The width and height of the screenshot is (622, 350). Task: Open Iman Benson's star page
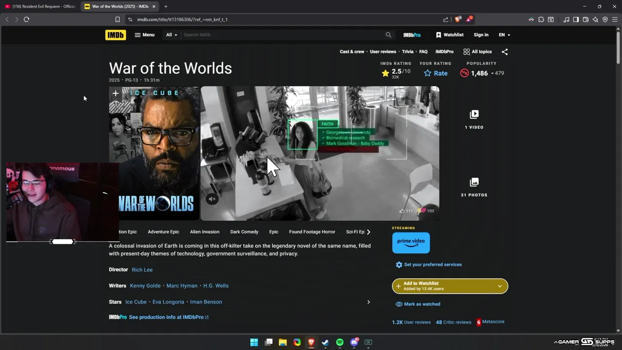click(206, 302)
